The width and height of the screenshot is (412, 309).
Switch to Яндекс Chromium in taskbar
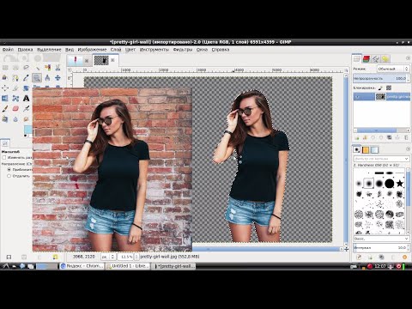pyautogui.click(x=82, y=266)
